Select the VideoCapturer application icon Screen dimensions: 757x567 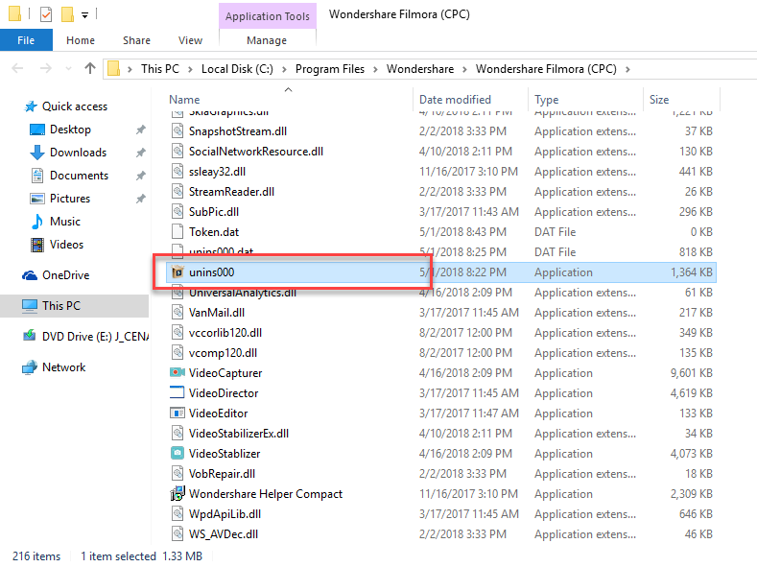coord(177,372)
